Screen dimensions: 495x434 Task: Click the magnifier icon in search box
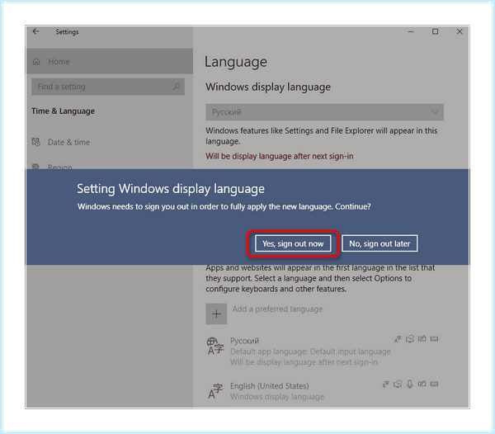177,86
